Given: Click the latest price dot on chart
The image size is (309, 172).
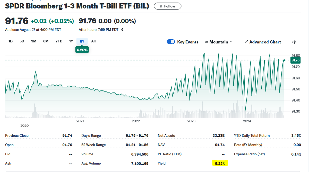Looking at the screenshot, I should pos(284,60).
